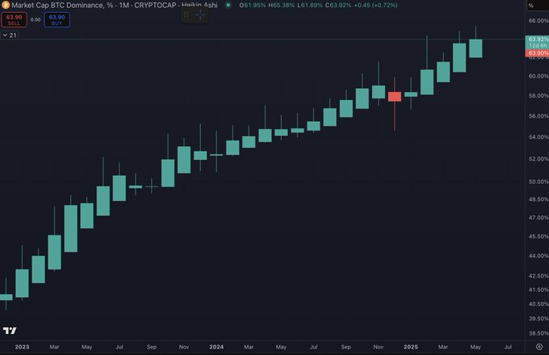Click the 0.00 spread value

pos(36,20)
